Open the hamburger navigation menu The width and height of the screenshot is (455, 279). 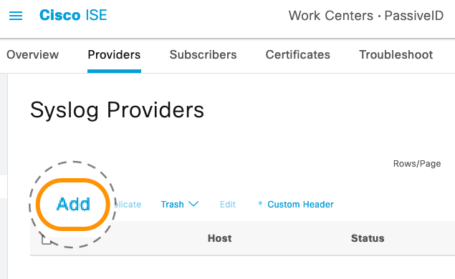pyautogui.click(x=16, y=16)
